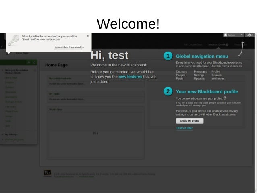Click the Messages text in the navigation list
Viewport: 257px width, 193px height.
point(200,71)
